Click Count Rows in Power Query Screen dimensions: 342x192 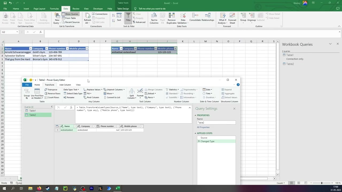coord(52,97)
